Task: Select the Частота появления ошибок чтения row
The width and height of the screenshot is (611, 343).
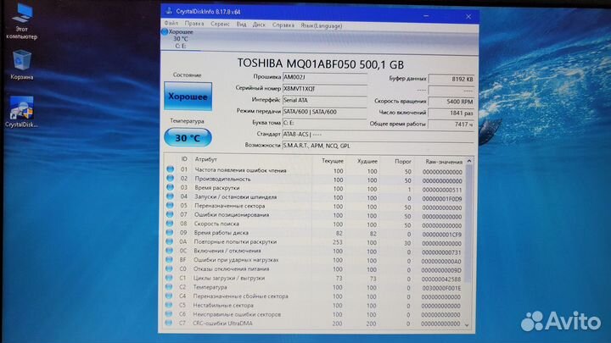Action: [x=315, y=170]
